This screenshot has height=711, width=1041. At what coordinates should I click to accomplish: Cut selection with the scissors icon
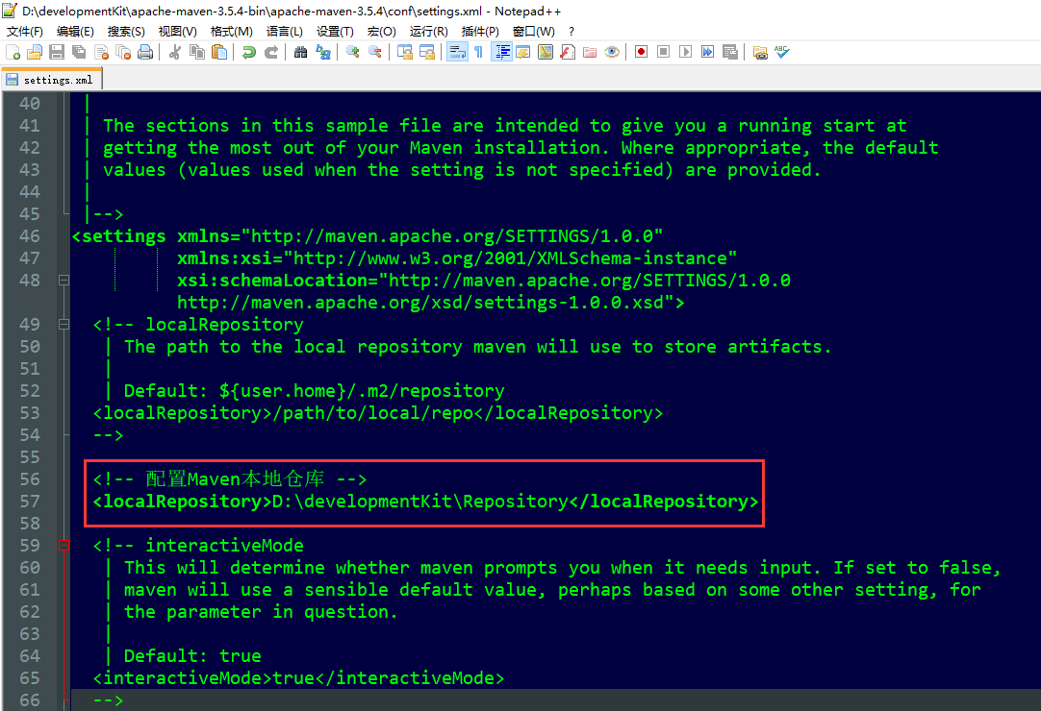(175, 53)
